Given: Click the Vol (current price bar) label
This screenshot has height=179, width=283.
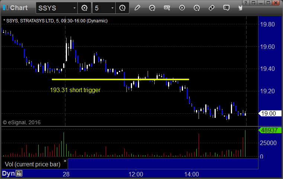Looking at the screenshot, I should click(x=32, y=164).
